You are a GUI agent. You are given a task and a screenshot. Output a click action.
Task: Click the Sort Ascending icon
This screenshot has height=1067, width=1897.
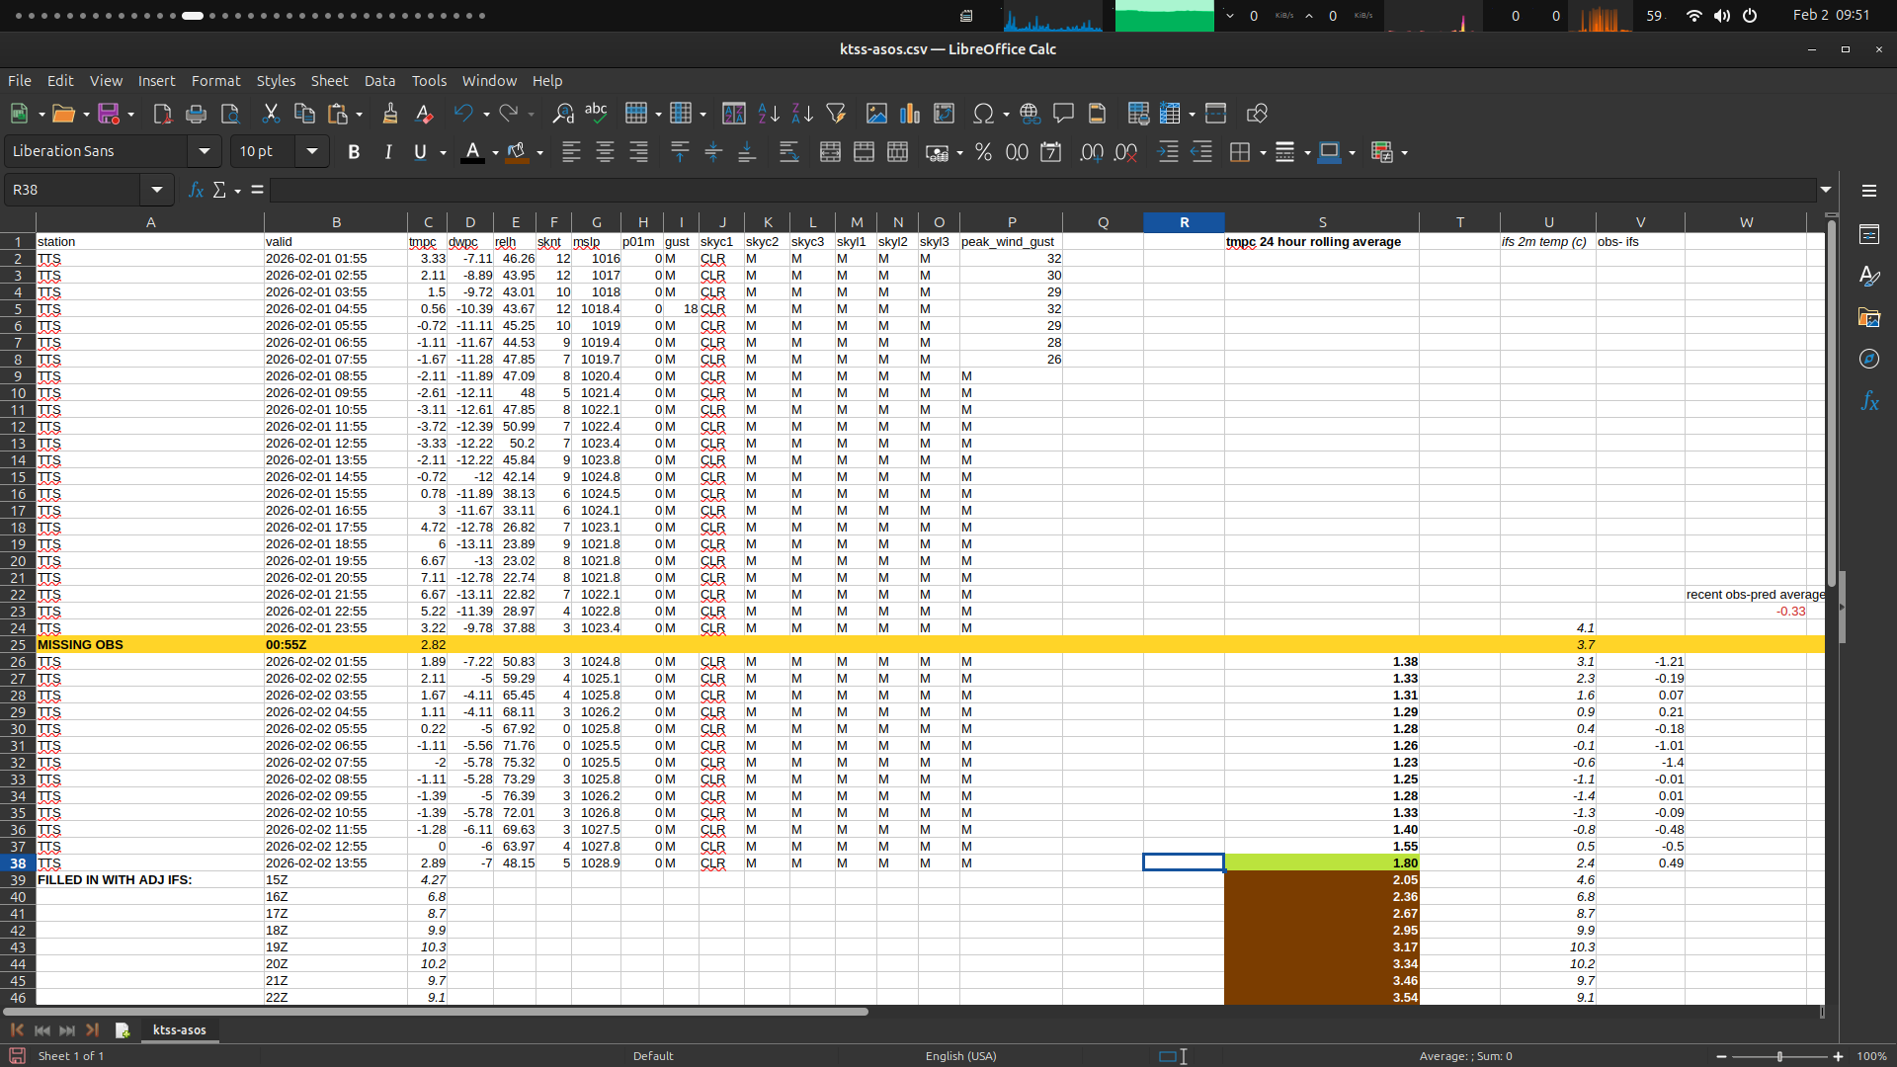tap(769, 114)
